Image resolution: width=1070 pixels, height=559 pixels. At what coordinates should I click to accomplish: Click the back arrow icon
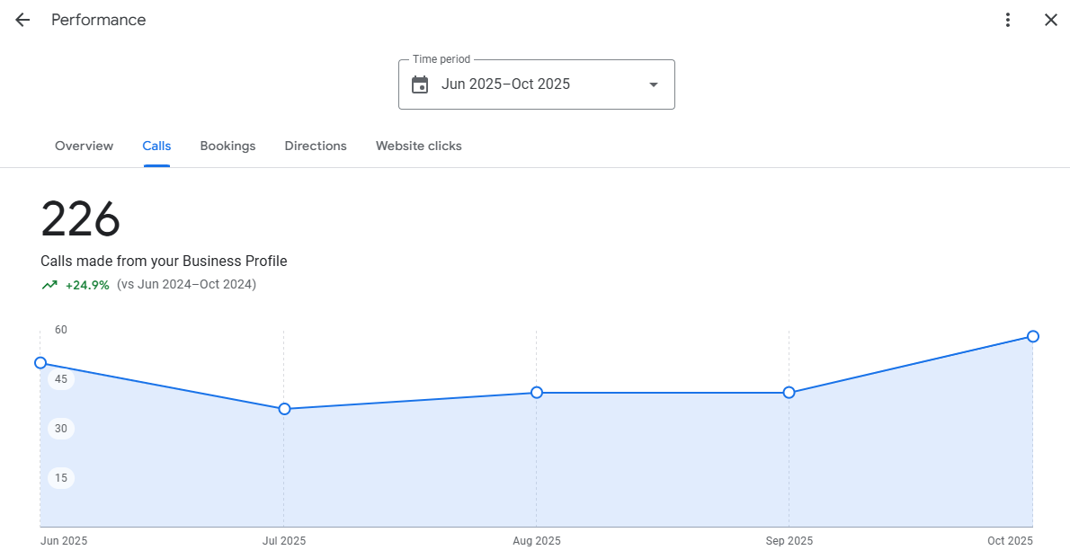(22, 19)
